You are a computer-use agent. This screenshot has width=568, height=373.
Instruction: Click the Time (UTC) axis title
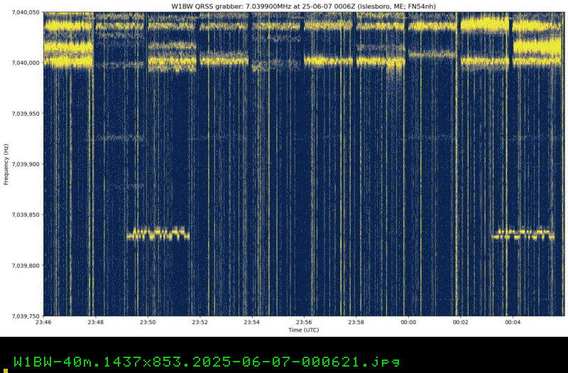[304, 330]
